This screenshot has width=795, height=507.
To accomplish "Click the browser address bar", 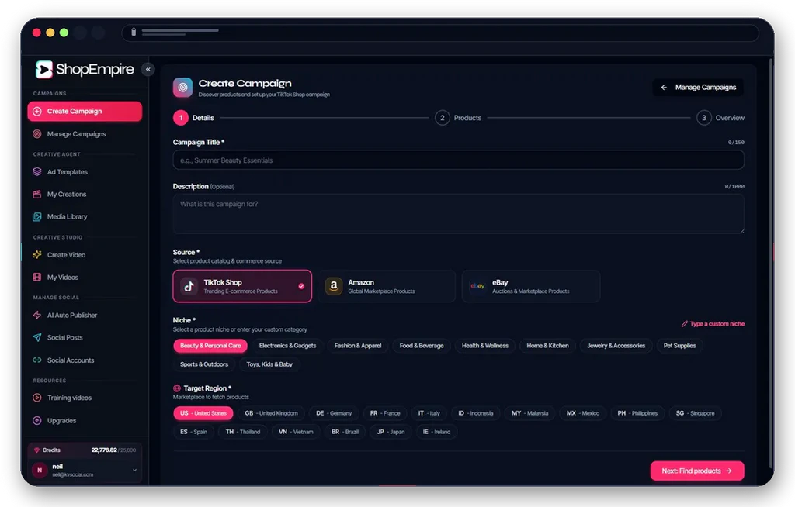I will pos(440,33).
